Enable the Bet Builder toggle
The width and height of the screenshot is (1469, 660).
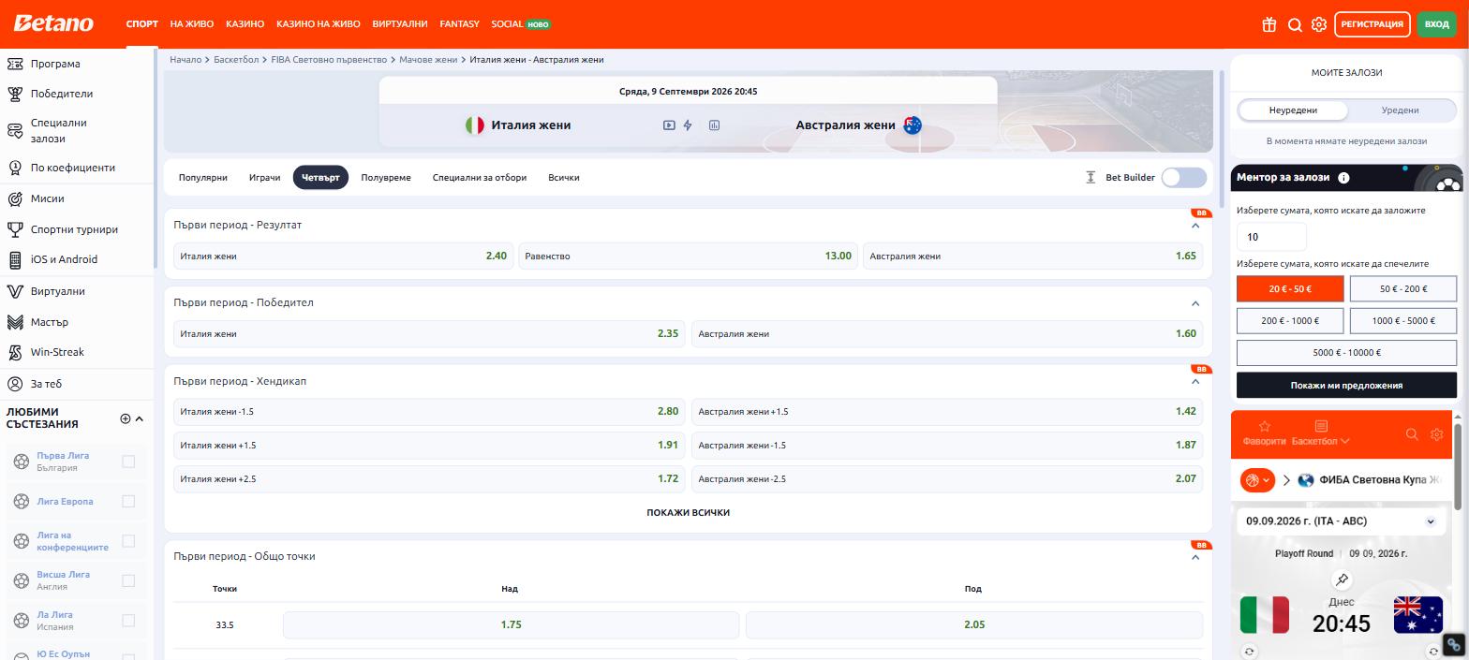click(1183, 177)
